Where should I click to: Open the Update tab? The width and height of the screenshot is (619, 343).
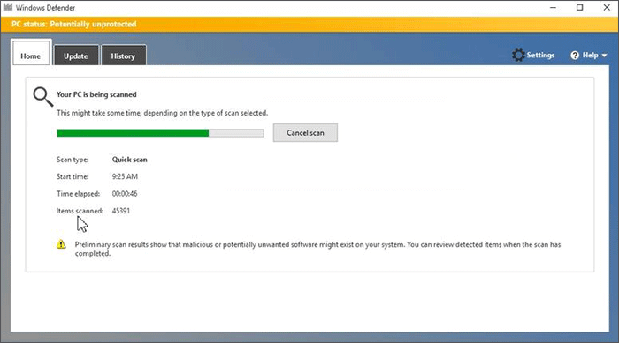(x=76, y=56)
